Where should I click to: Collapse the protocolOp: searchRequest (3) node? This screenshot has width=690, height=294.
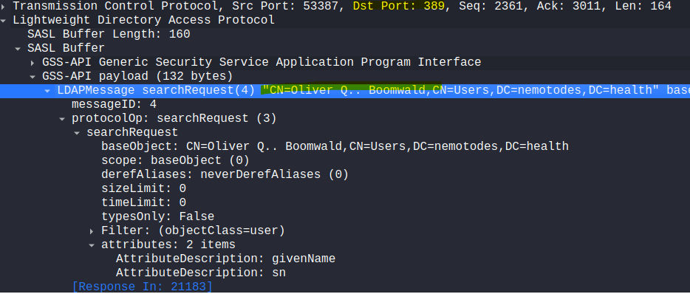click(x=62, y=119)
